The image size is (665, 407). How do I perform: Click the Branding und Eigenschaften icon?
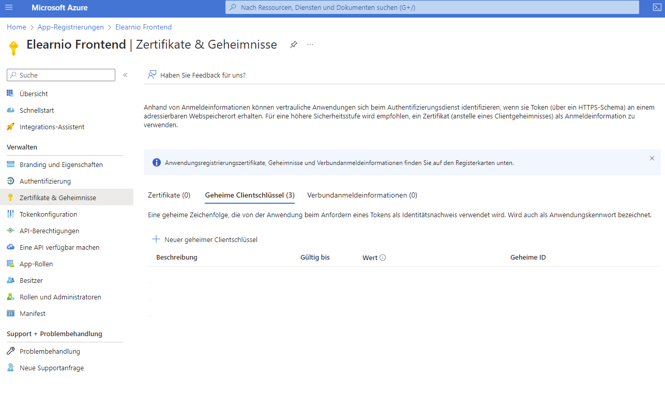pyautogui.click(x=10, y=164)
